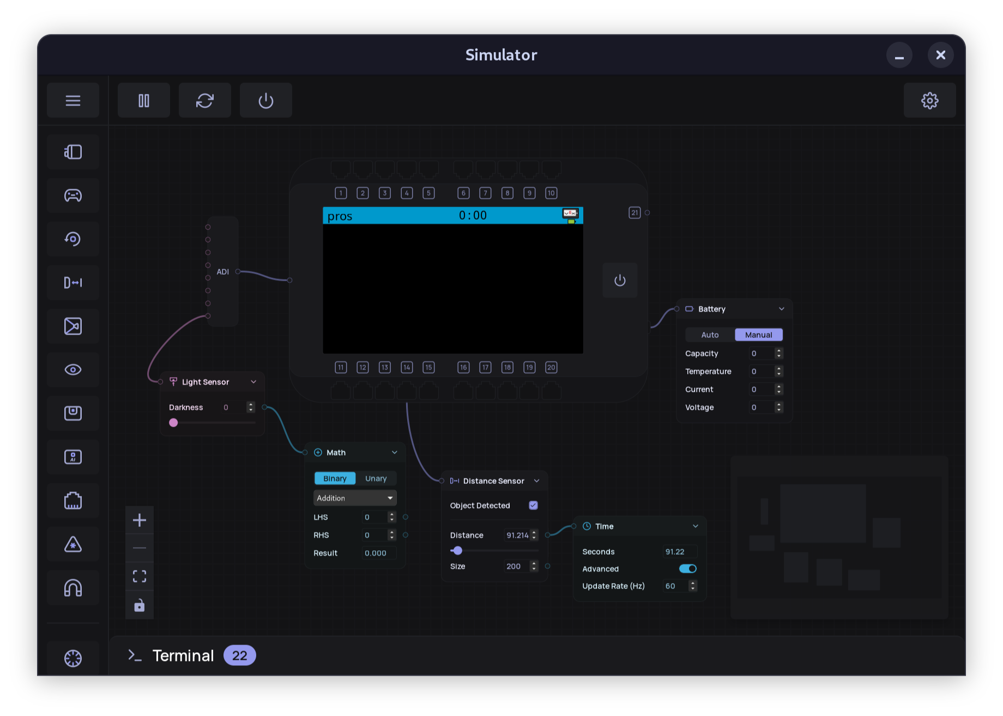Click the reset simulation toolbar button
1003x716 pixels.
pyautogui.click(x=205, y=100)
